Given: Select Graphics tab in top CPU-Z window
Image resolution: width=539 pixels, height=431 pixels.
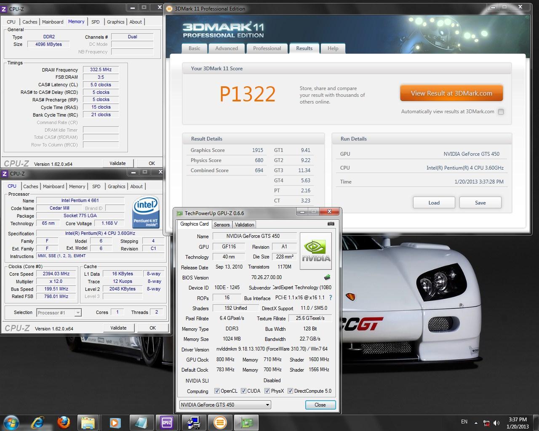Looking at the screenshot, I should click(116, 22).
